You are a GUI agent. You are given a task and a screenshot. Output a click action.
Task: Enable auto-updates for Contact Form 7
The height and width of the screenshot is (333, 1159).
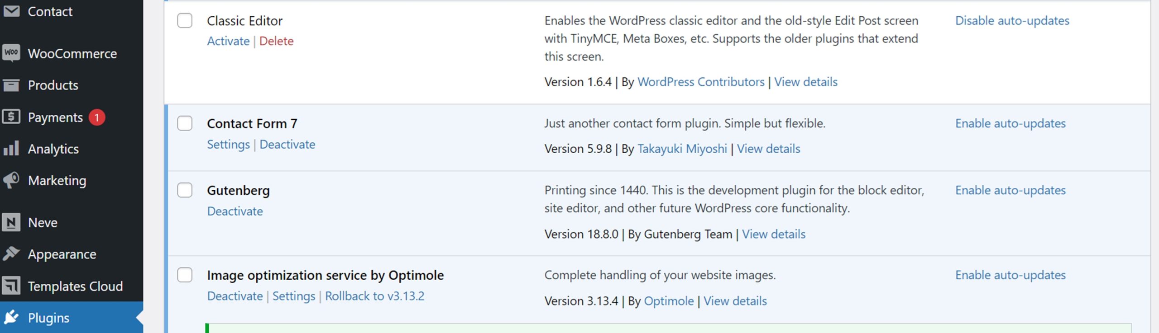click(x=1011, y=124)
